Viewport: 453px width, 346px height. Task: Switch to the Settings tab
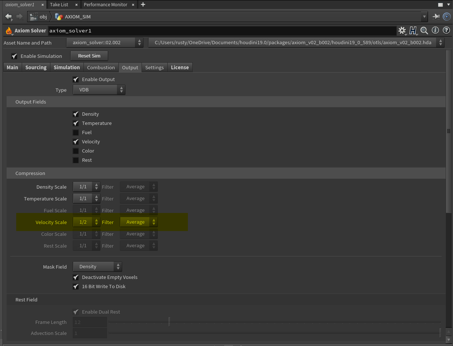pos(154,67)
